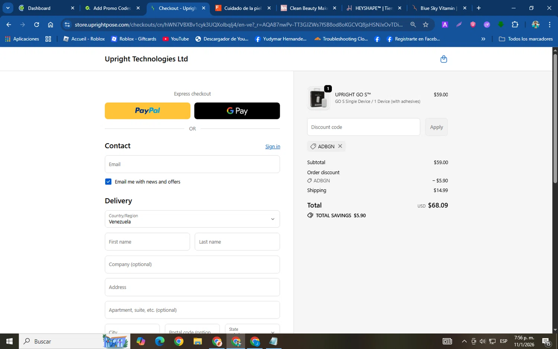The image size is (558, 349).
Task: Open the Roblox - Giftcards bookmark
Action: (x=134, y=39)
